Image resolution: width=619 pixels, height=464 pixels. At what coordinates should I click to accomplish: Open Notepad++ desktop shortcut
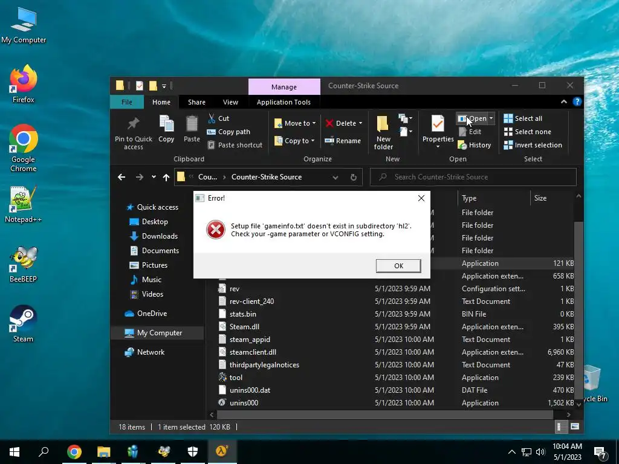coord(23,204)
